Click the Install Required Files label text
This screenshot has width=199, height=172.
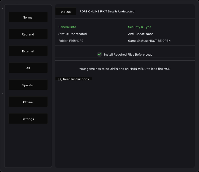click(128, 55)
